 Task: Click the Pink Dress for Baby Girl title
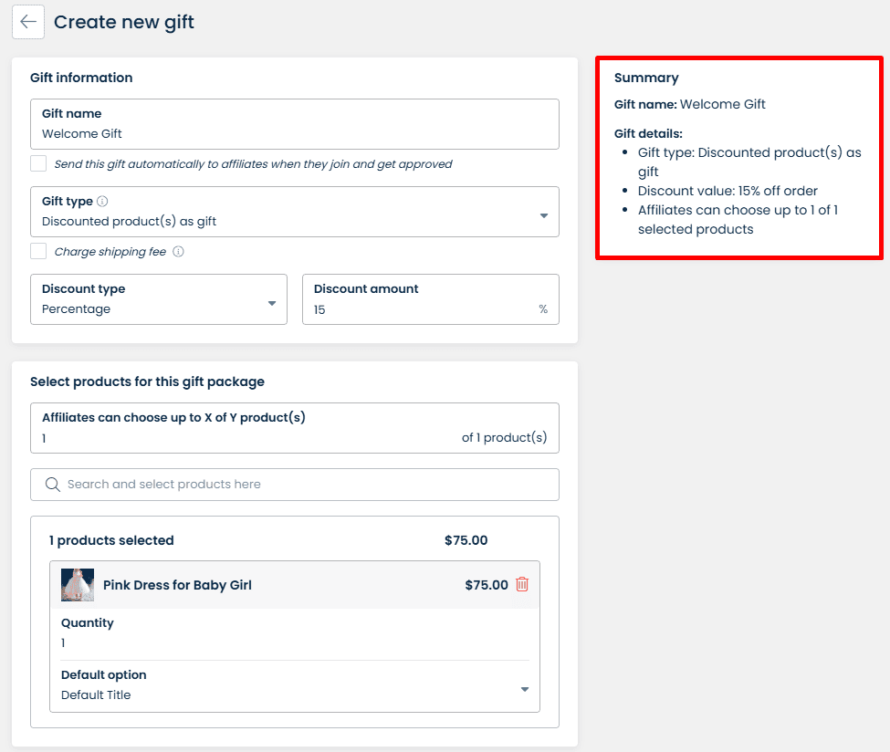(177, 585)
